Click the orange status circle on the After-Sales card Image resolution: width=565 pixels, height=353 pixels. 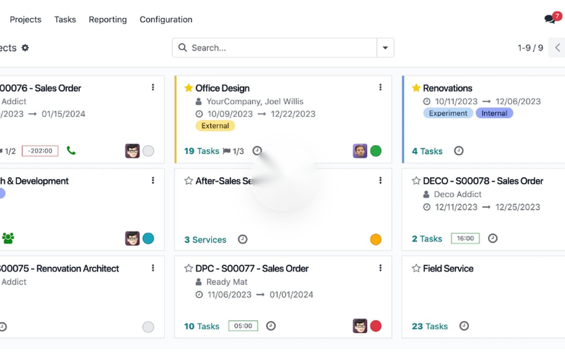[x=376, y=240]
